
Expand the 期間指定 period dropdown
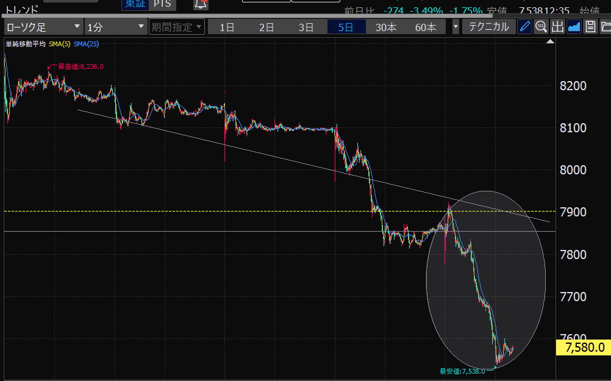(176, 27)
